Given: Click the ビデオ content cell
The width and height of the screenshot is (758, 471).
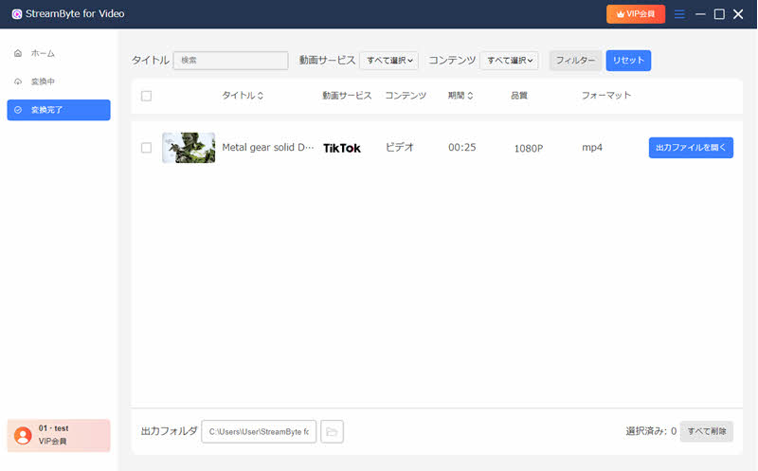Looking at the screenshot, I should (400, 147).
